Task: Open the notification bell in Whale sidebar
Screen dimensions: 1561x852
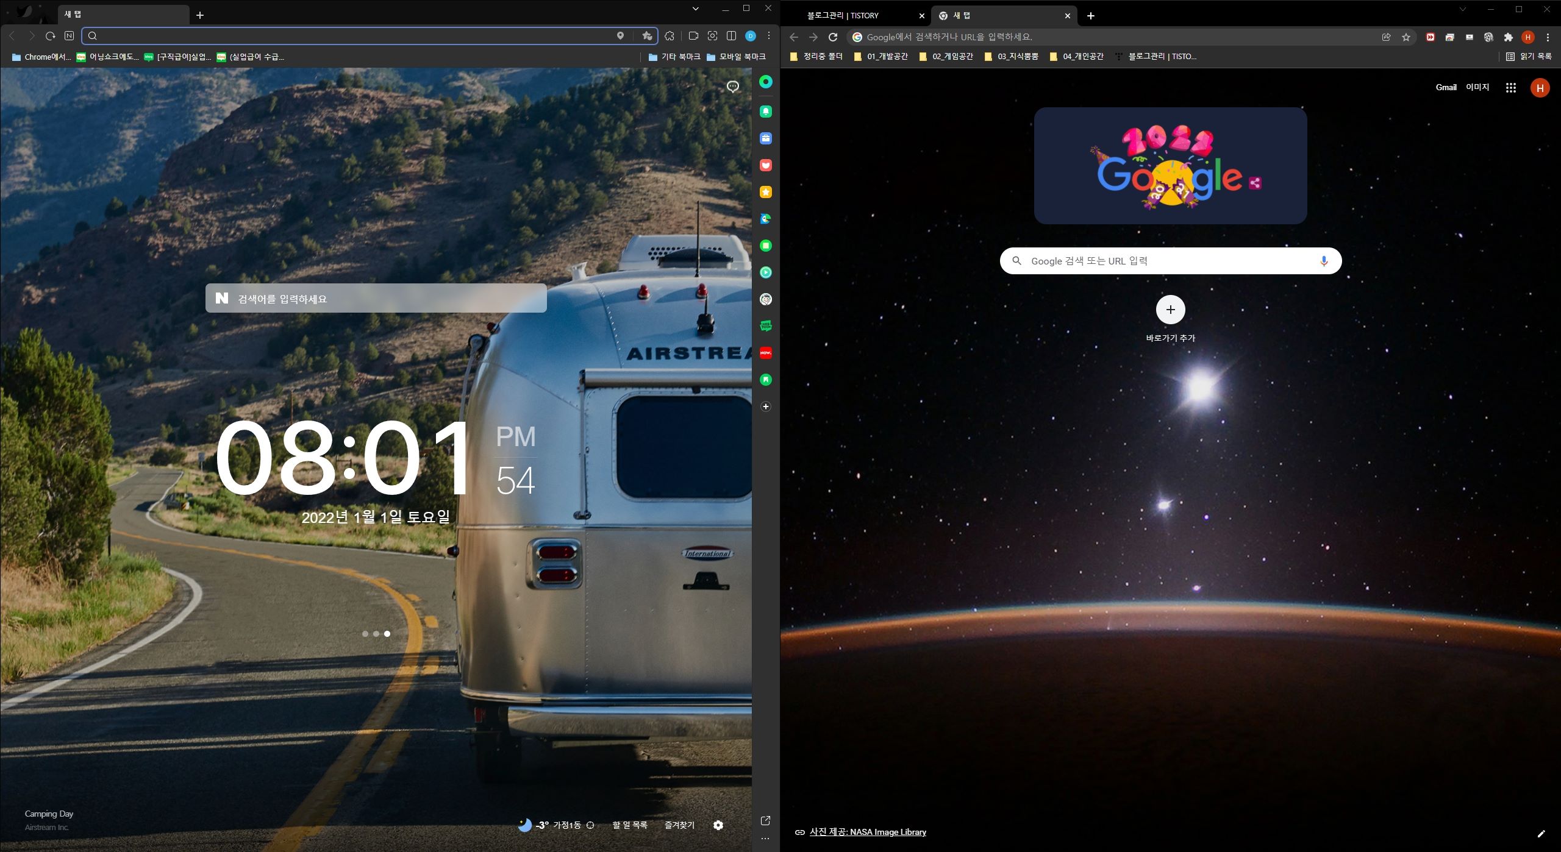Action: click(766, 112)
